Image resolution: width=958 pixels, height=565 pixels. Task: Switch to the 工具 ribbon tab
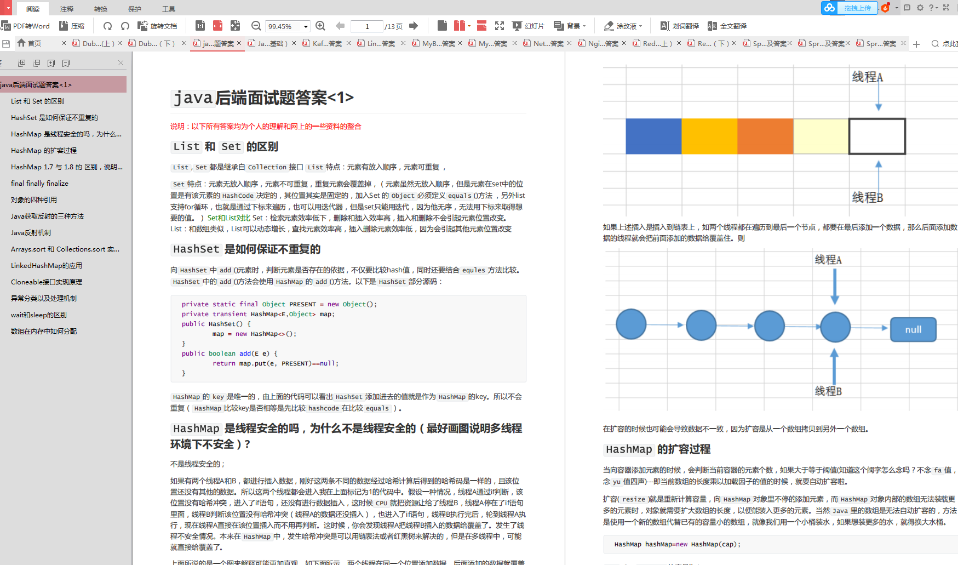(169, 9)
